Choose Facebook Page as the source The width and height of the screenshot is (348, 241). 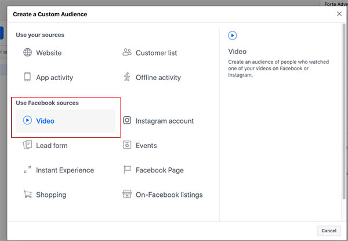coord(160,170)
